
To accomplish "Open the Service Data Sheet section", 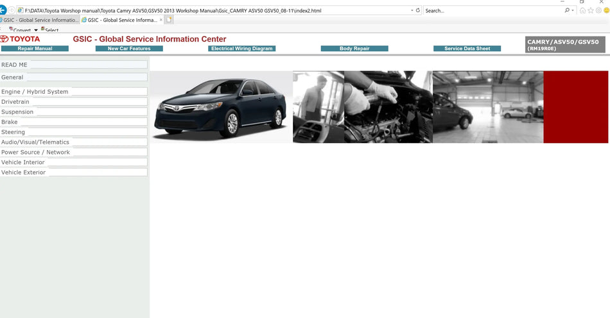I will coord(467,49).
